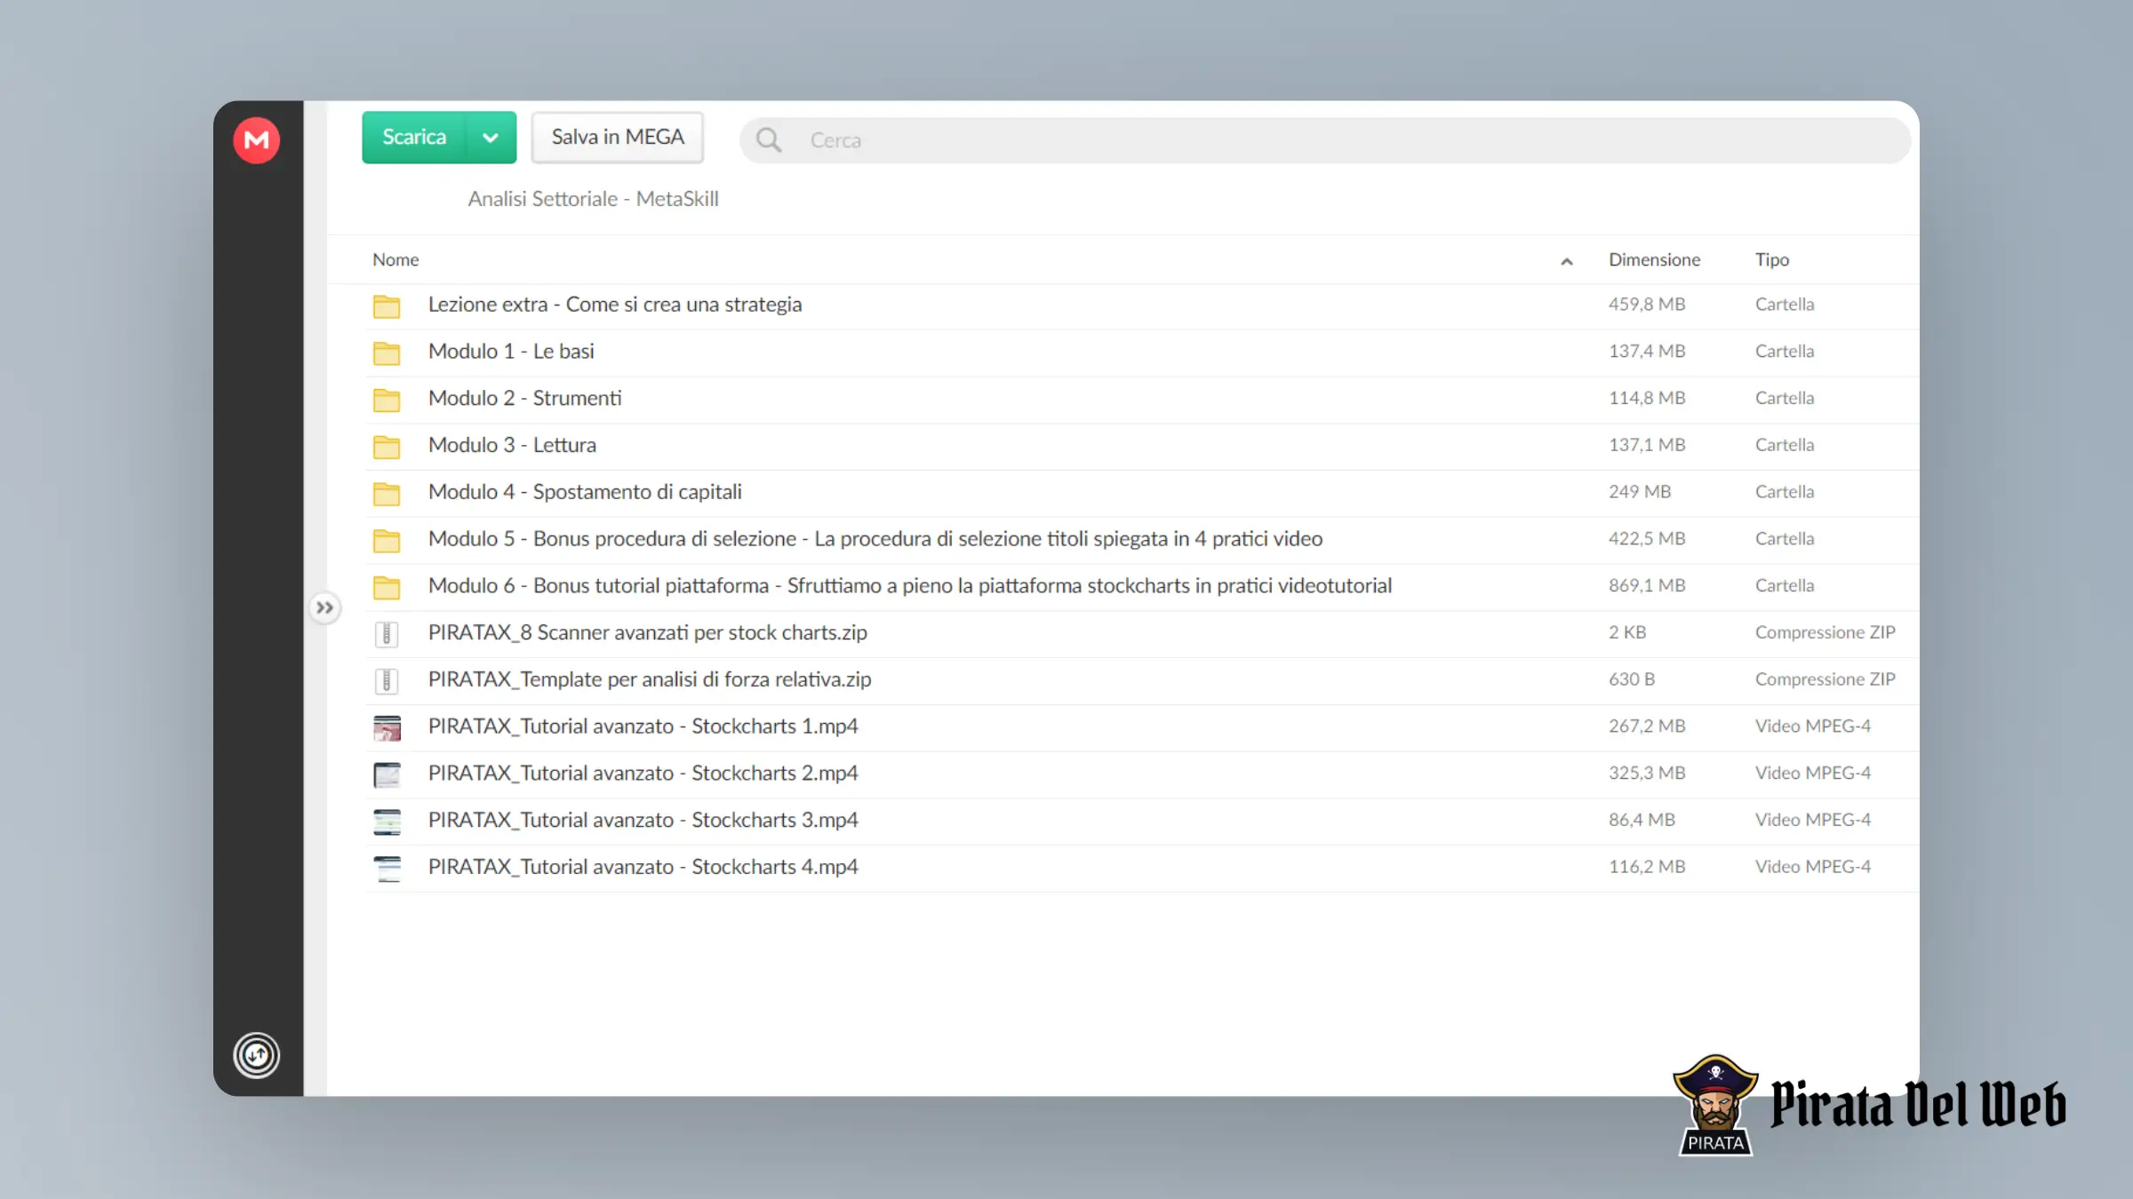2133x1199 pixels.
Task: Select 'Modulo 3 - Lettura' folder name
Action: coord(512,445)
